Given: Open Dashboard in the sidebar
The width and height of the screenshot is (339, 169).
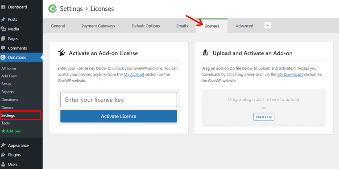Looking at the screenshot, I should coord(17,7).
